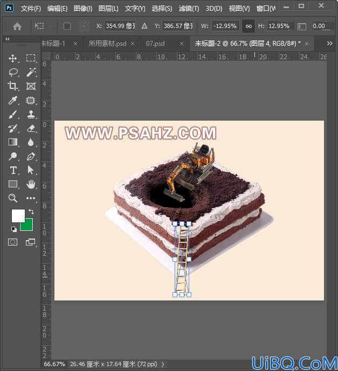Open the 文字(Y) menu
Screen dimensions: 338x371
coord(135,9)
